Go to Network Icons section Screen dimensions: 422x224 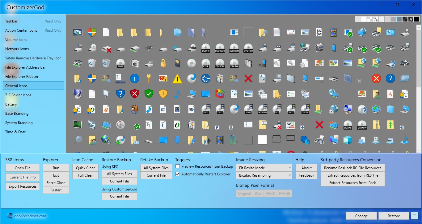[33, 49]
